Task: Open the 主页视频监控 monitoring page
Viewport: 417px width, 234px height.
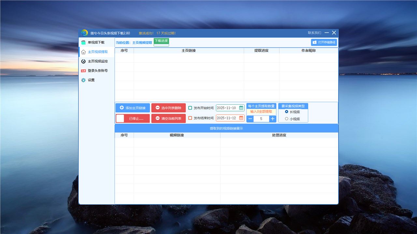Action: tap(97, 61)
